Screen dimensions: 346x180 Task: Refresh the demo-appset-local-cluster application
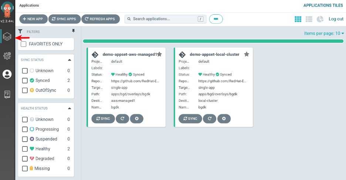click(210, 119)
